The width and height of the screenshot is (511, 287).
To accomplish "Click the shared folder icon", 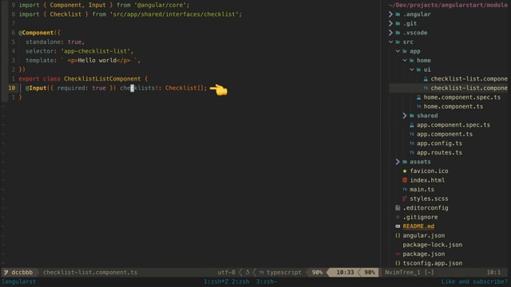I will 412,116.
